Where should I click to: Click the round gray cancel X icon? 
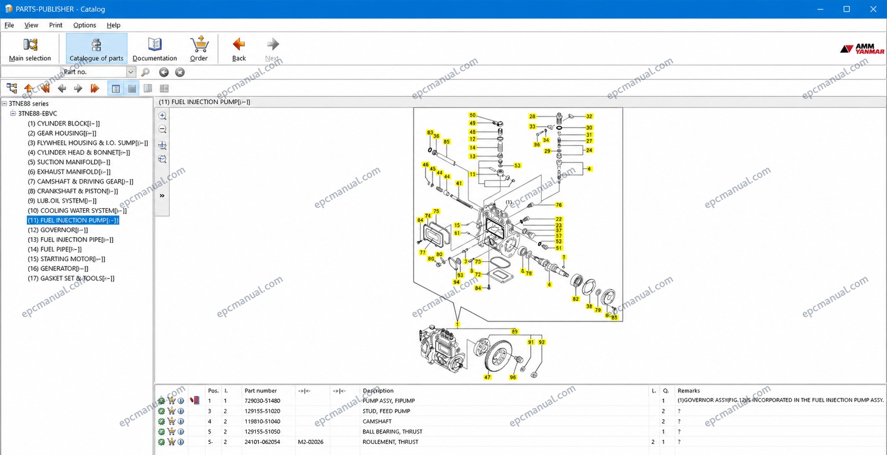[180, 72]
